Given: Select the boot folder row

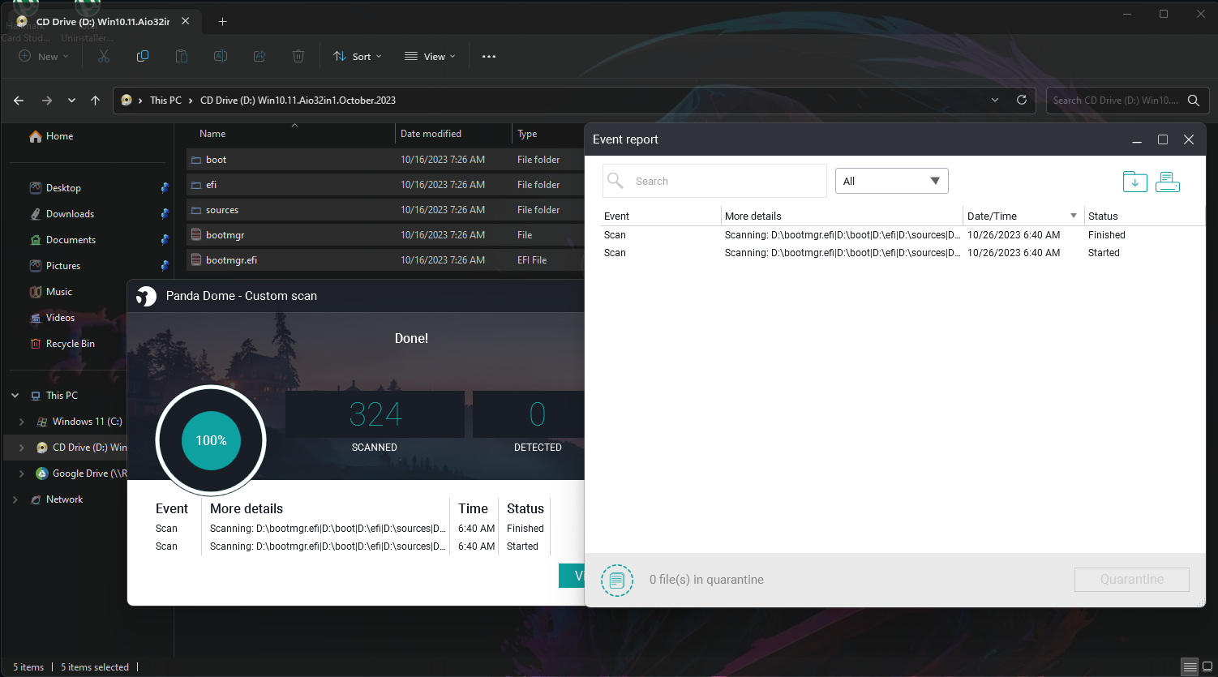Looking at the screenshot, I should [x=385, y=160].
